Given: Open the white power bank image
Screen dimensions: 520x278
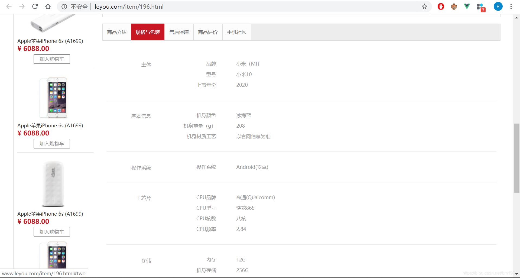Looking at the screenshot, I should pos(53,184).
